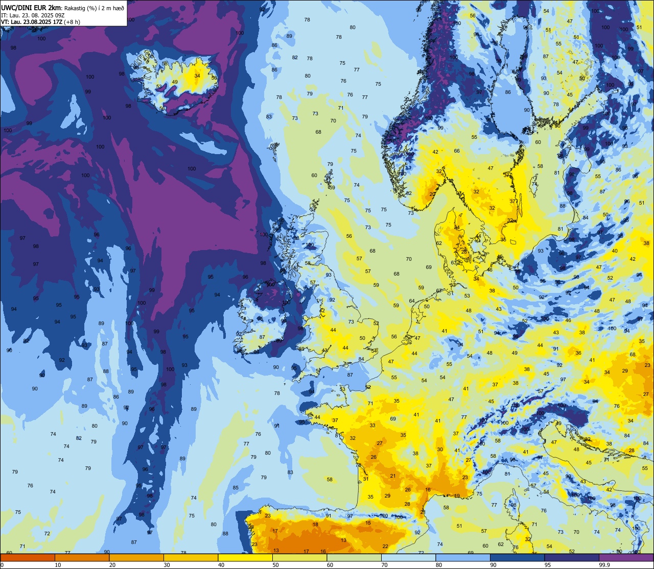Click the 30–40 amber legend segment
The width and height of the screenshot is (654, 569).
(x=191, y=557)
